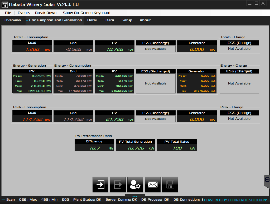Click the login arrow icon button

point(100,185)
